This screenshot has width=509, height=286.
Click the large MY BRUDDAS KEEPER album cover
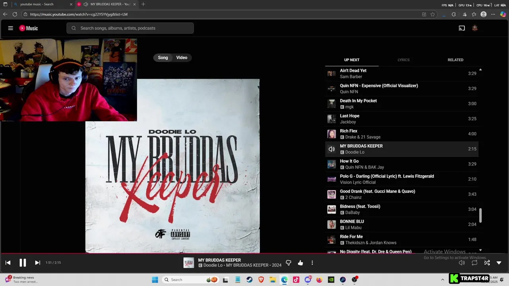173,166
